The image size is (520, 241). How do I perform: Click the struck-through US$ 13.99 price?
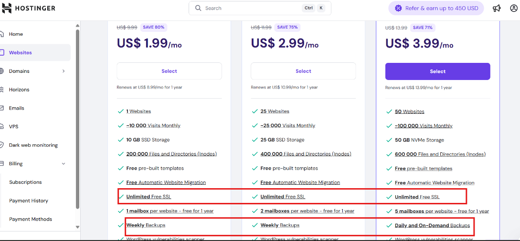point(396,28)
